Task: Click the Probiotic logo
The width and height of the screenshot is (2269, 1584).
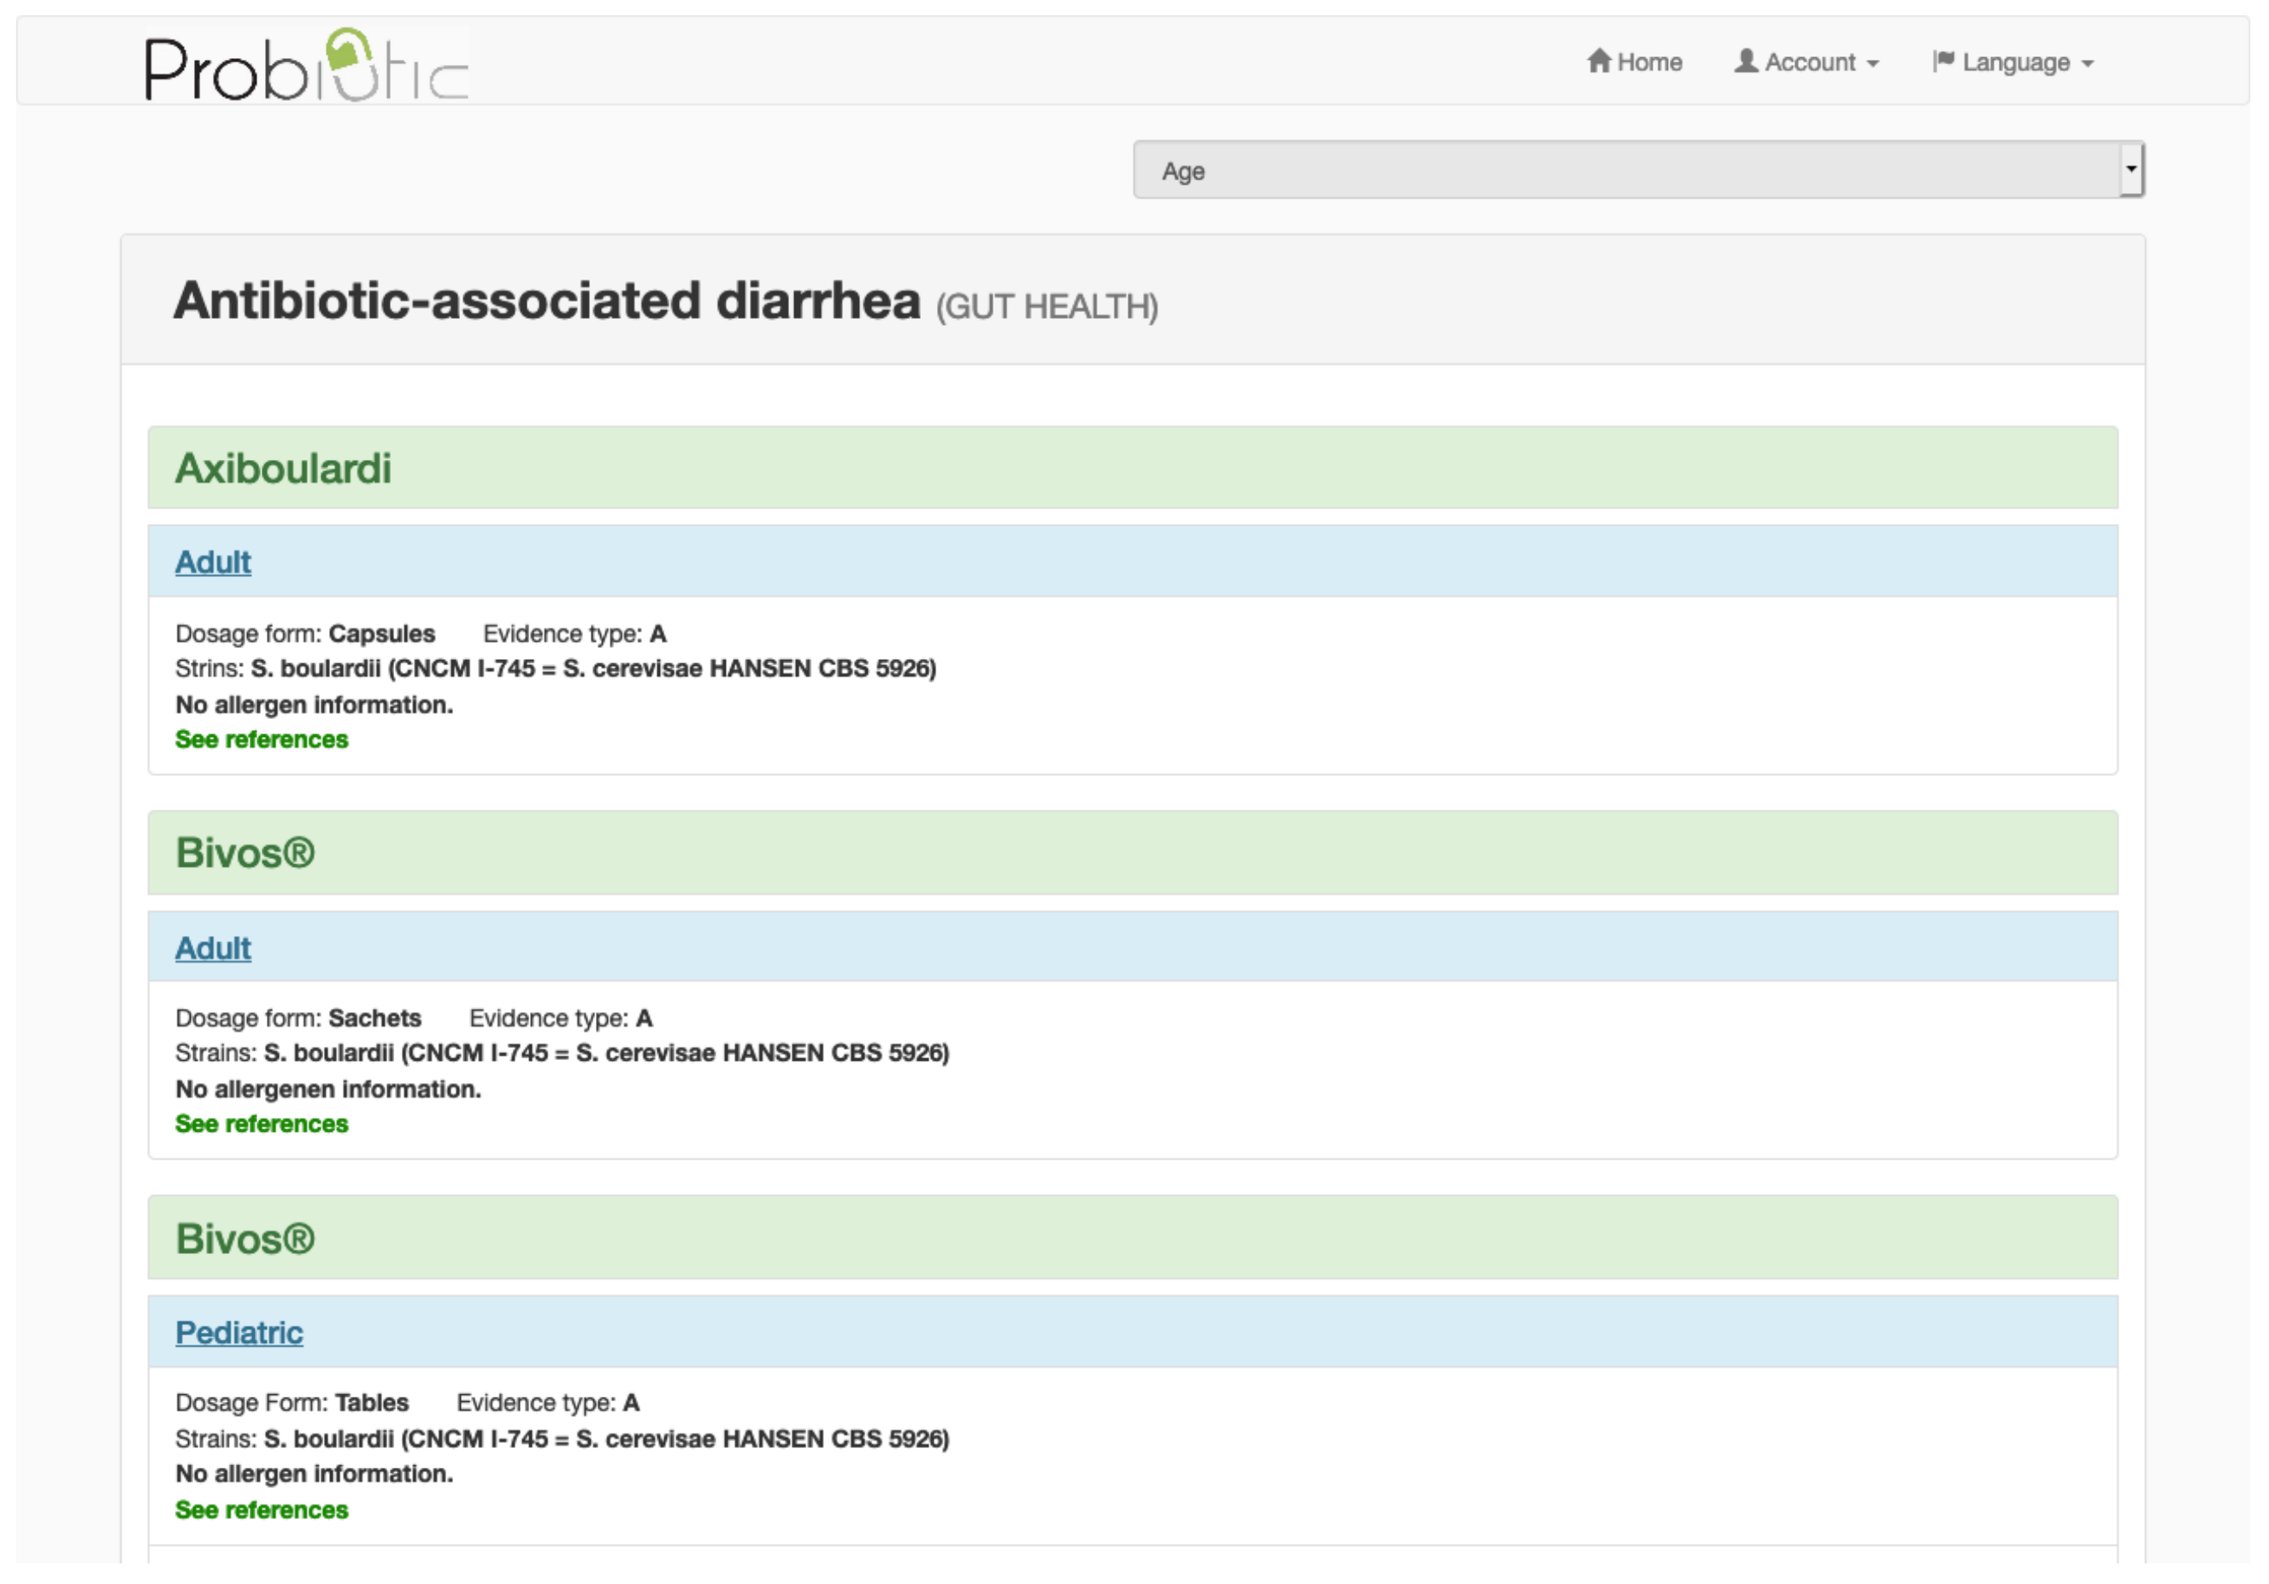Action: point(305,66)
